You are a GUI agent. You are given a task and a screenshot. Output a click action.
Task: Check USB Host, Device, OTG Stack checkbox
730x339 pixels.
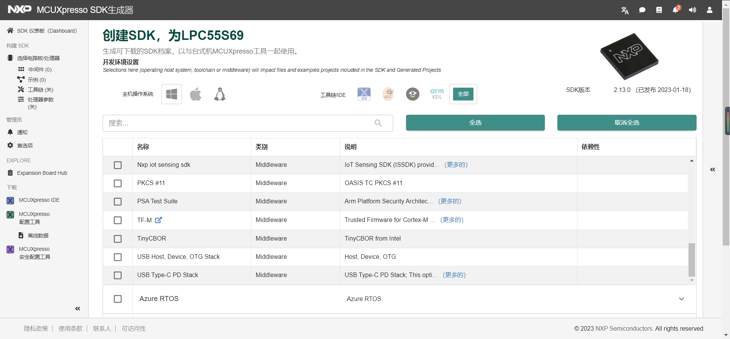(x=118, y=257)
